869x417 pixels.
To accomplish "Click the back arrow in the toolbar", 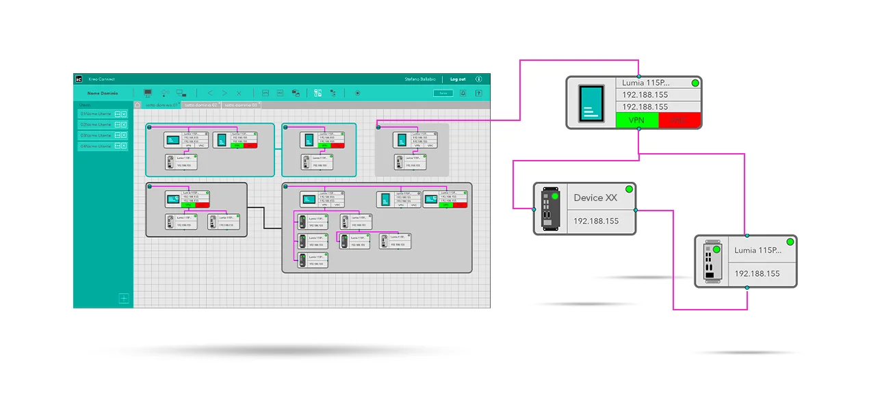I will tap(210, 93).
